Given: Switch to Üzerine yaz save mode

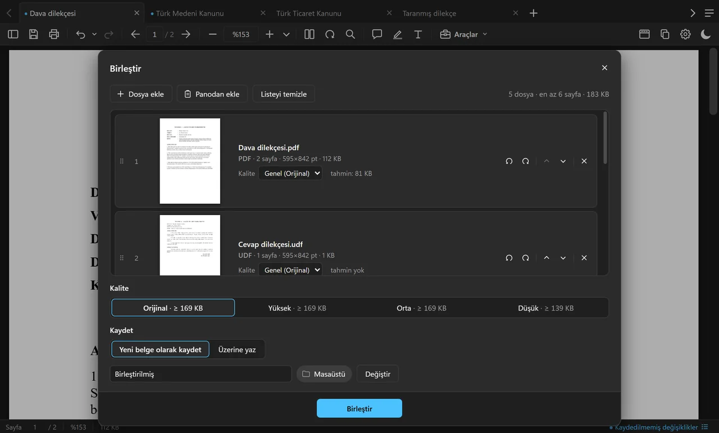Looking at the screenshot, I should click(x=237, y=349).
